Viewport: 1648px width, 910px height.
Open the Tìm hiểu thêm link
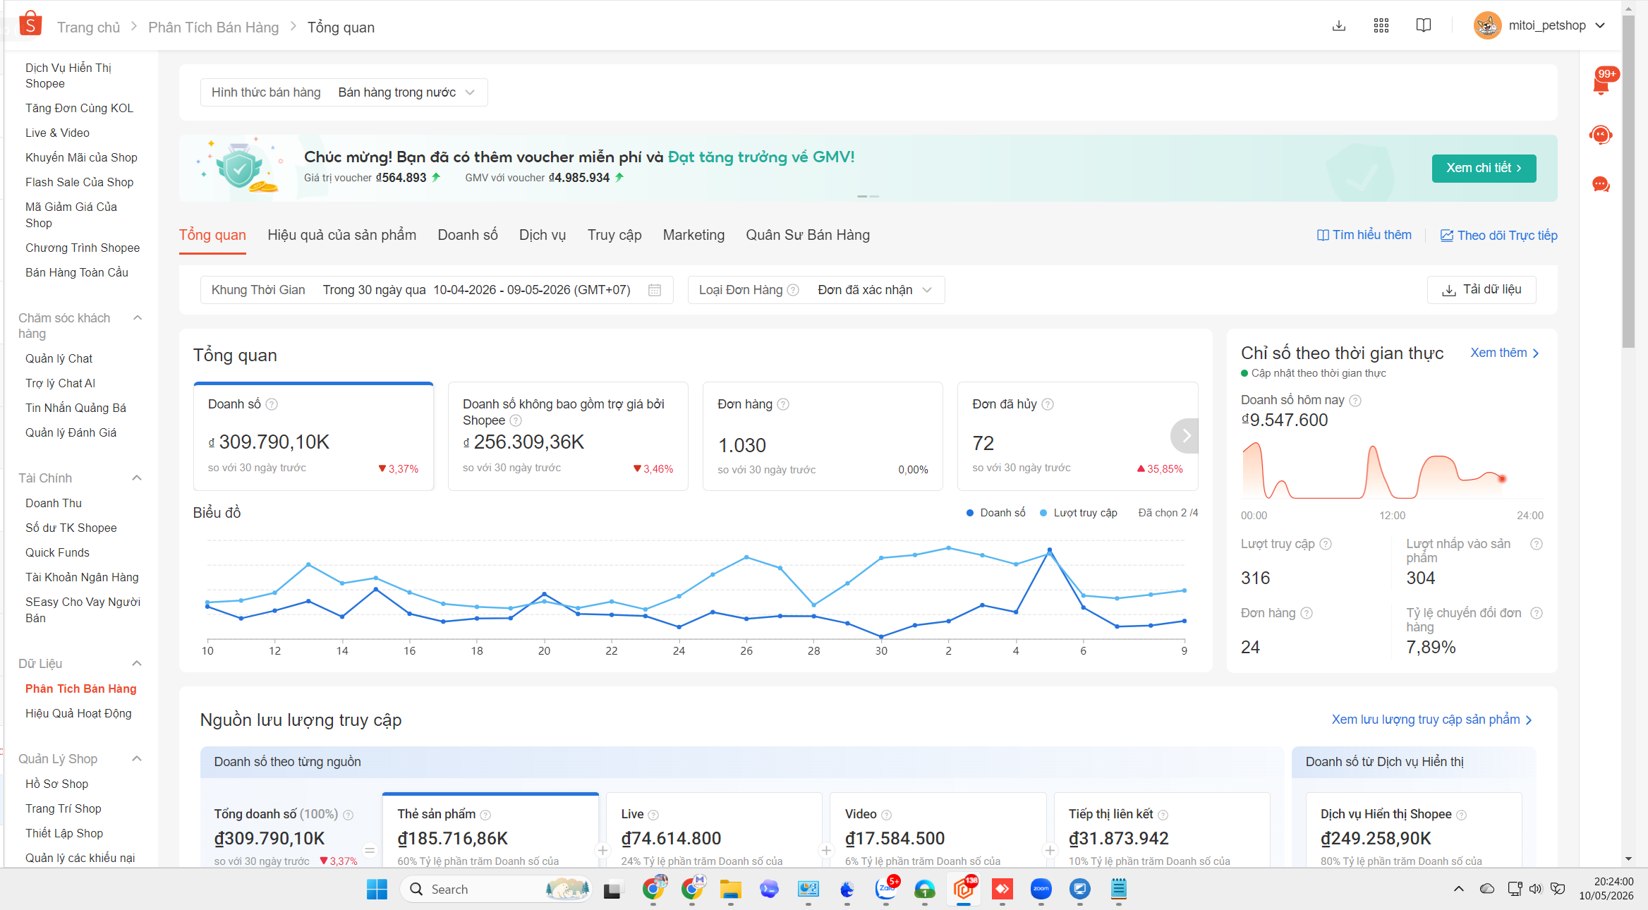click(x=1364, y=235)
